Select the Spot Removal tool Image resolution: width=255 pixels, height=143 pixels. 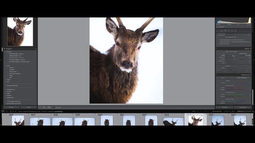(x=222, y=31)
